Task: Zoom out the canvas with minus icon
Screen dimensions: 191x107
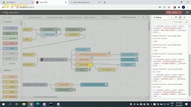Action: (143, 100)
